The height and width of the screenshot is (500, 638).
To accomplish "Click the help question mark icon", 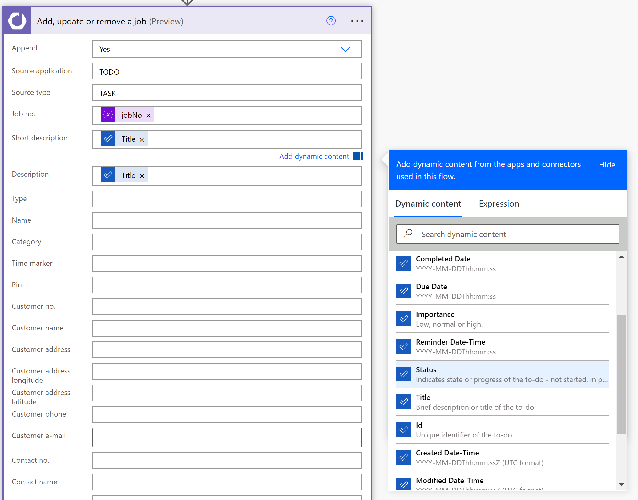I will (x=331, y=21).
